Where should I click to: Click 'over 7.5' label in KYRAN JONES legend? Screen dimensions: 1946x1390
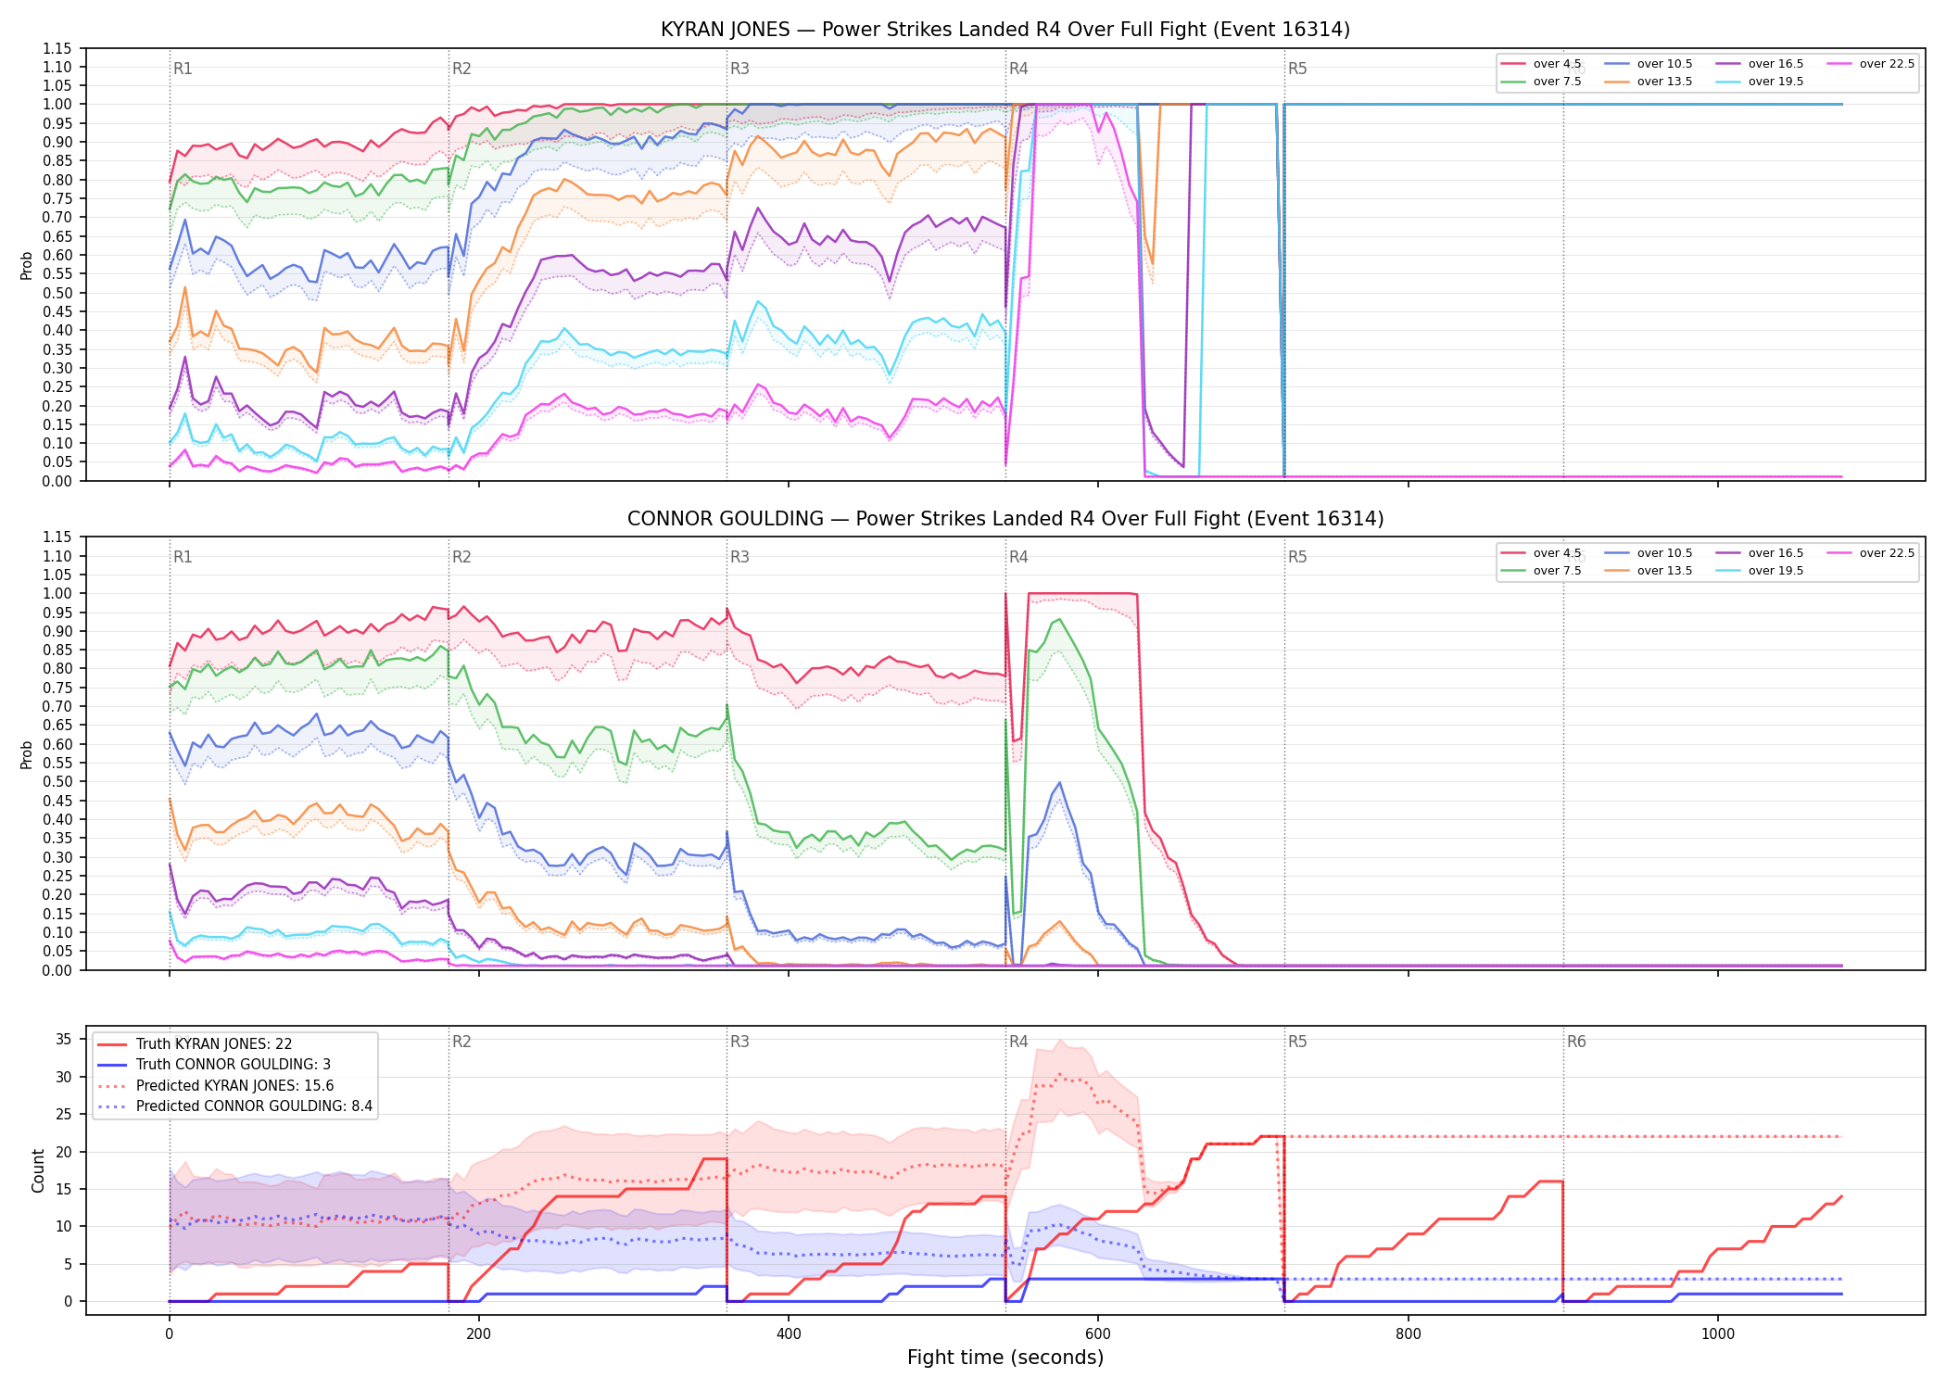point(1558,82)
